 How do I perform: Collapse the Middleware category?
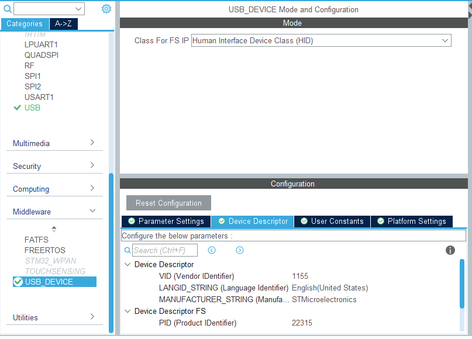pyautogui.click(x=54, y=212)
